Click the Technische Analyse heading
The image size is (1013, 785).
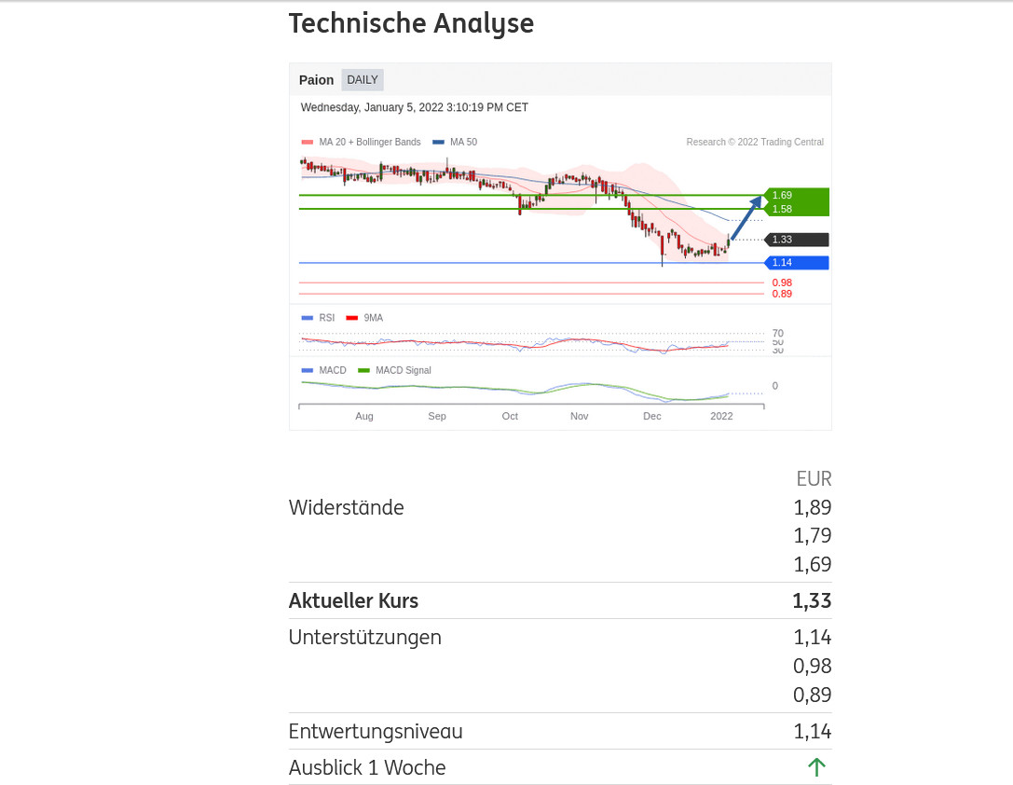point(411,23)
